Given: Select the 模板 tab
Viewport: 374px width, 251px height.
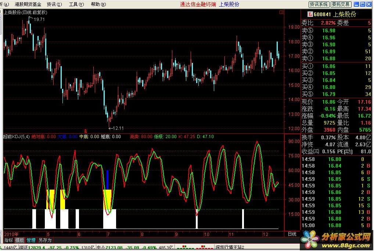Looking at the screenshot, I should click(20, 240).
